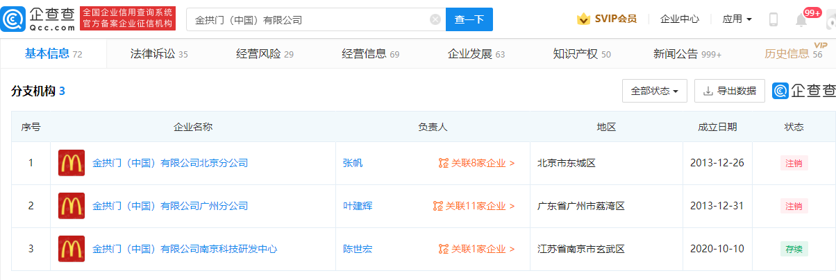Open the profile of 张帆
This screenshot has height=280, width=836.
click(353, 164)
